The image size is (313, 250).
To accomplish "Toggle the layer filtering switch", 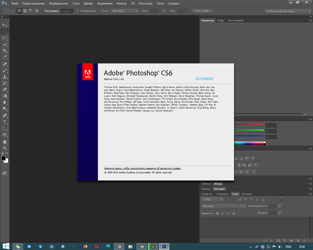I will click(x=281, y=199).
